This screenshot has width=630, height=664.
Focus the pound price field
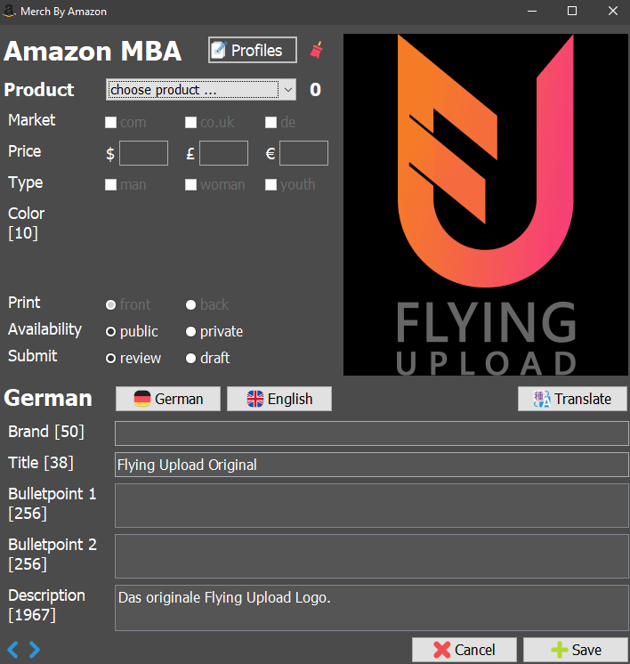click(x=223, y=153)
